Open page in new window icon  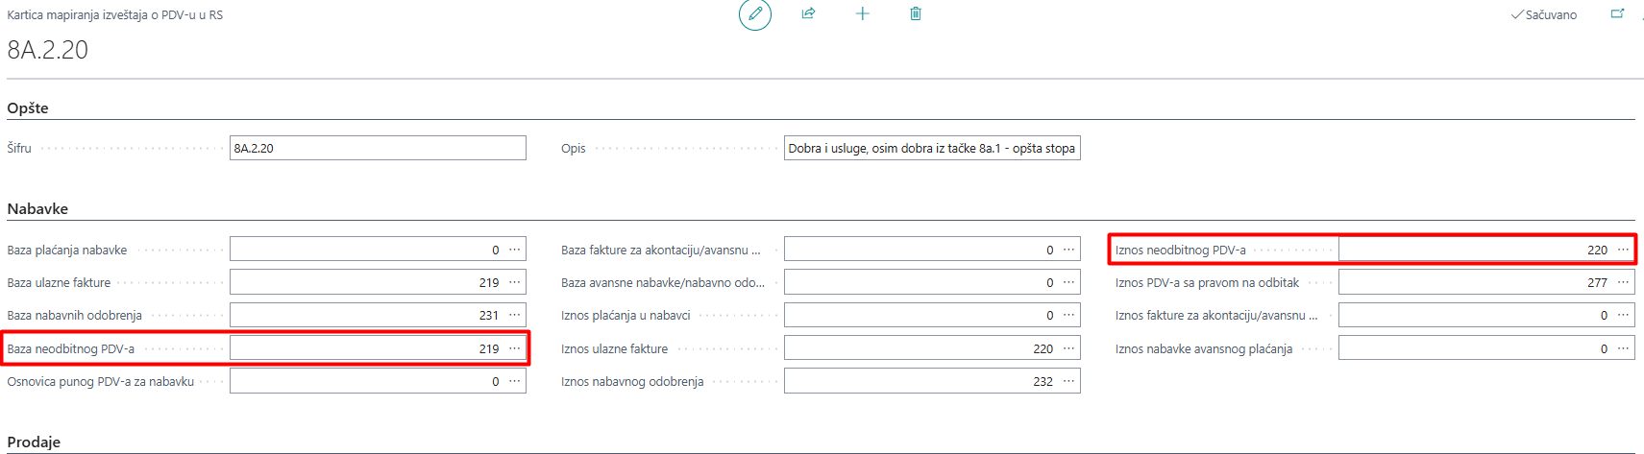[1617, 13]
